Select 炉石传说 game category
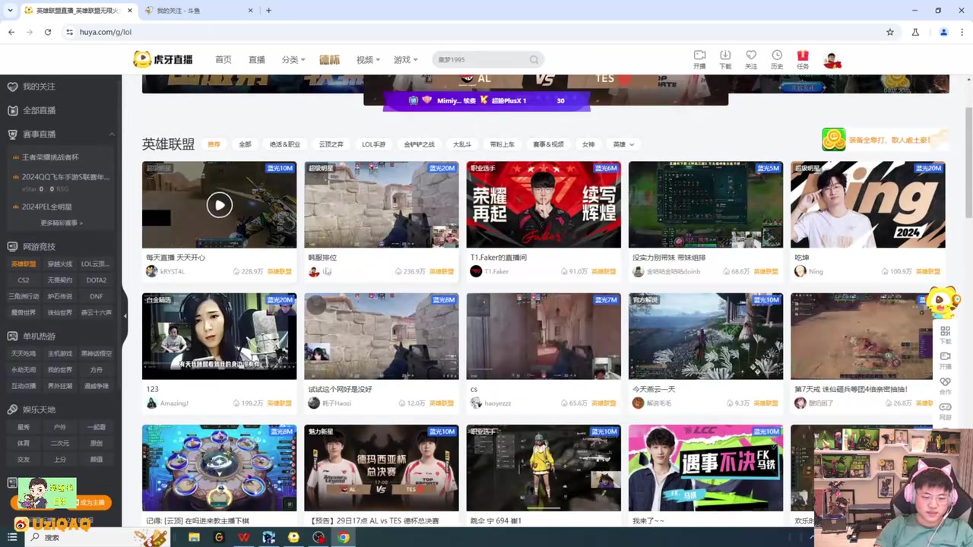This screenshot has height=547, width=973. (x=60, y=296)
